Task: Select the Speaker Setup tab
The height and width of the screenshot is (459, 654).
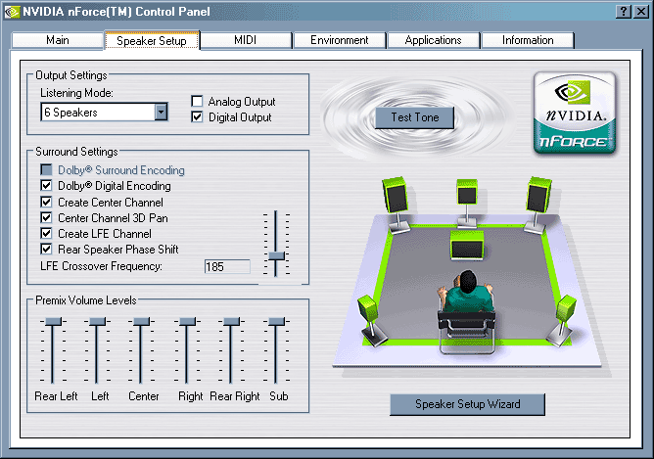Action: (x=152, y=41)
